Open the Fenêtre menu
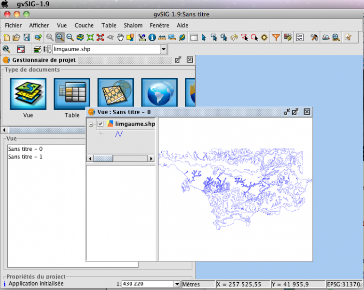 [x=159, y=25]
